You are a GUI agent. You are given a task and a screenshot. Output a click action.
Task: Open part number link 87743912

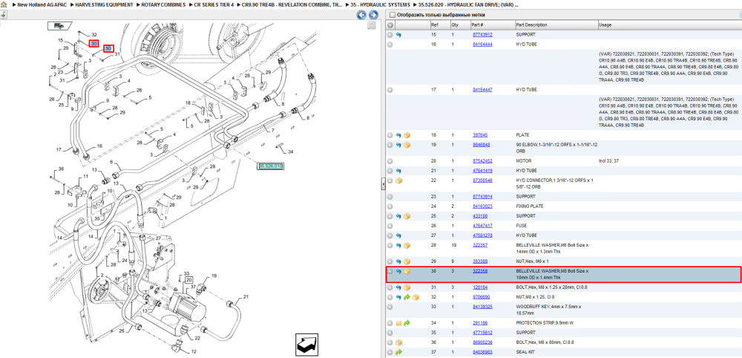coord(482,35)
